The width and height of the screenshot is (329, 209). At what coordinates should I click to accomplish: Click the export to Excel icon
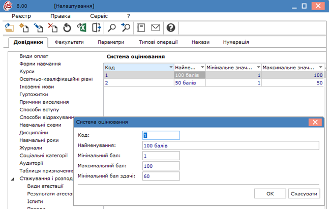pos(82,27)
